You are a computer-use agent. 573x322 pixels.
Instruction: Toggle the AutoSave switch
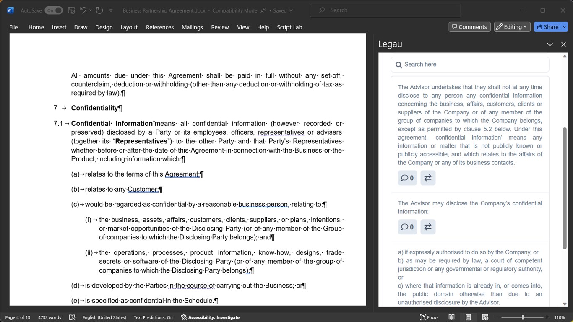pyautogui.click(x=54, y=10)
